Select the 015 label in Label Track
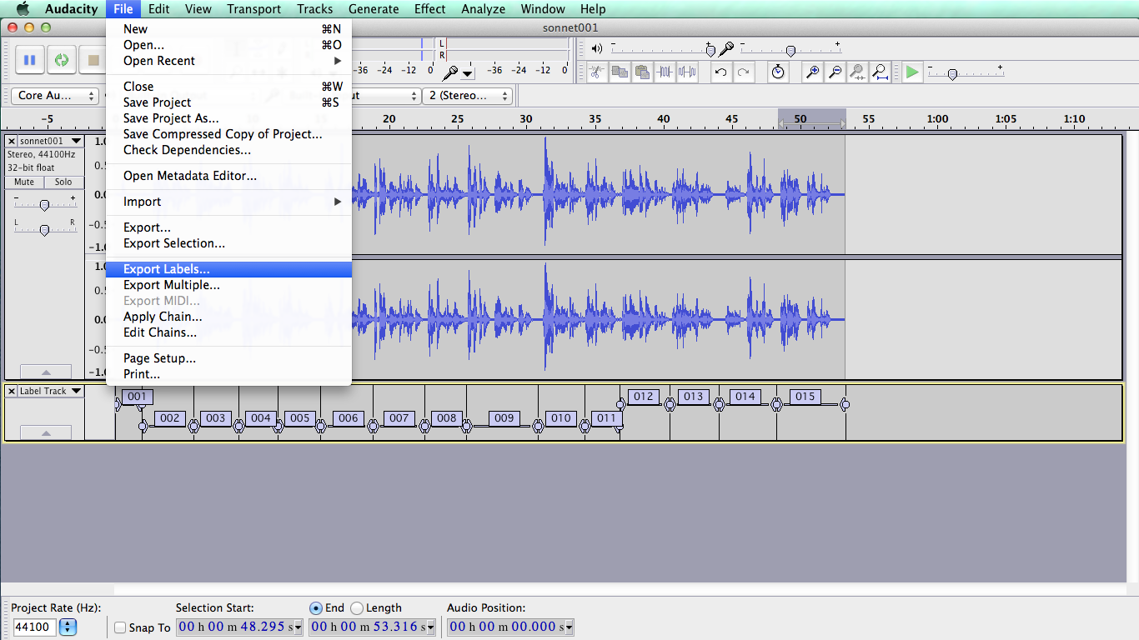Image resolution: width=1139 pixels, height=640 pixels. (x=805, y=397)
